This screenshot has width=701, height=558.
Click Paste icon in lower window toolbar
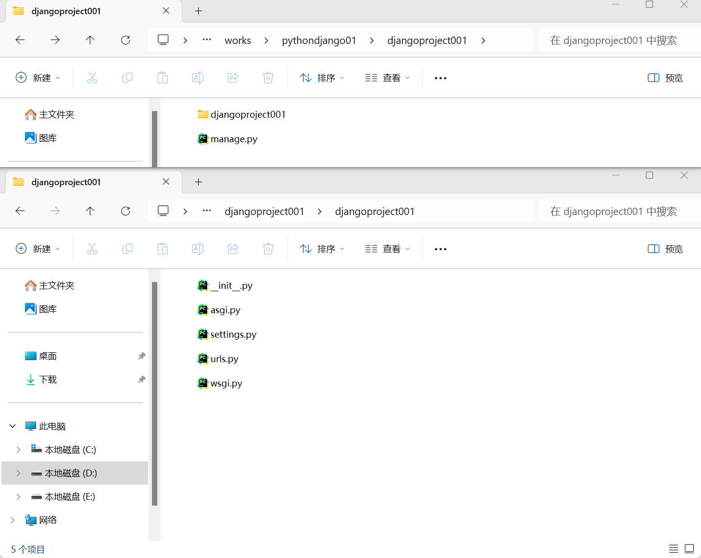point(163,249)
